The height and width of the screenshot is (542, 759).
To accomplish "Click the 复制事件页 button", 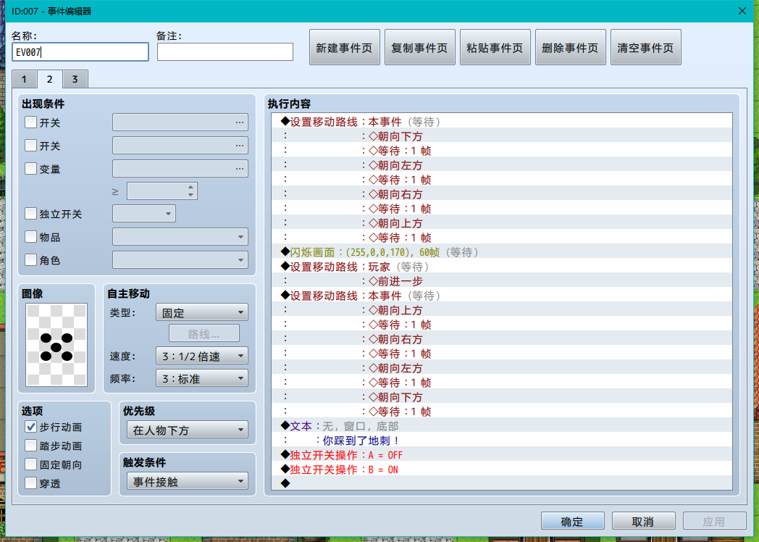I will click(419, 48).
